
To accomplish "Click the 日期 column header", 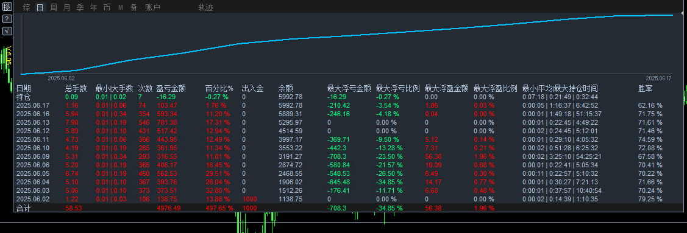I will pos(24,88).
